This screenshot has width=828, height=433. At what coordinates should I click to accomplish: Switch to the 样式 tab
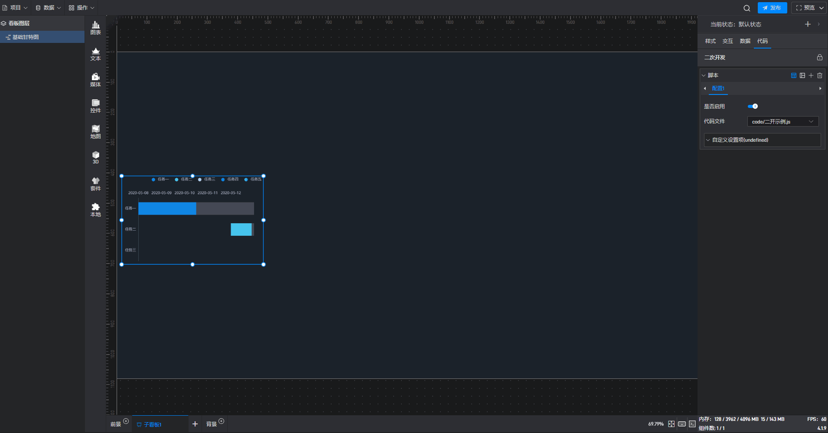click(710, 41)
